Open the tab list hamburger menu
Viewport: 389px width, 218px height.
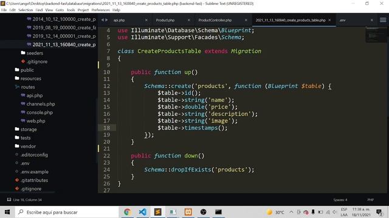pyautogui.click(x=383, y=20)
